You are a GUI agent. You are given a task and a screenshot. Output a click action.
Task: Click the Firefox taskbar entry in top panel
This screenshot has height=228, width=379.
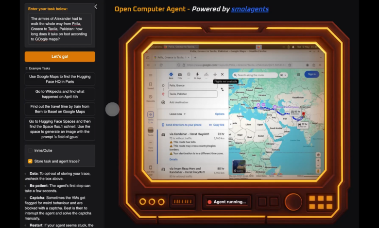point(181,47)
